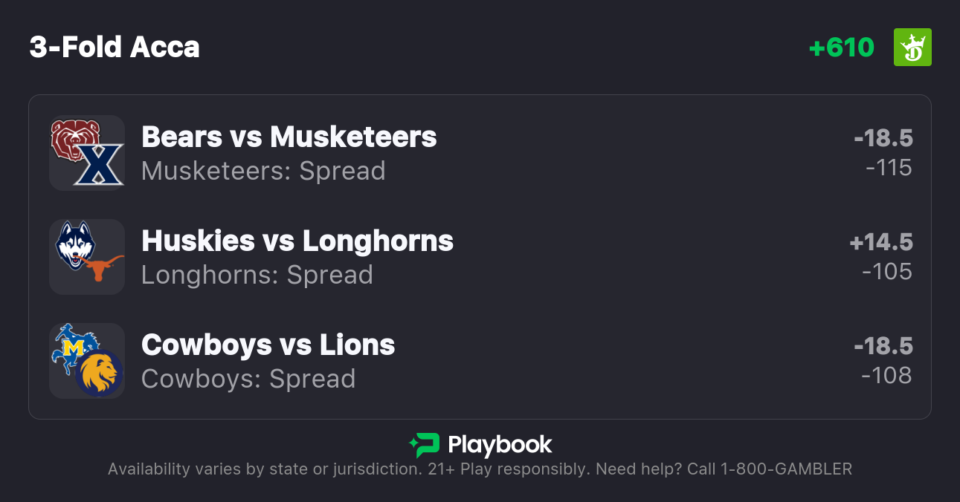
Task: Click the green Playbook logo icon
Action: (425, 445)
